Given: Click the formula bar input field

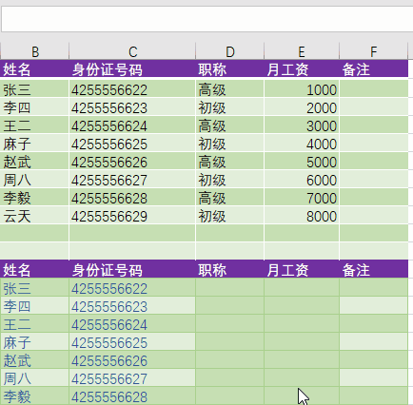Looking at the screenshot, I should point(206,19).
